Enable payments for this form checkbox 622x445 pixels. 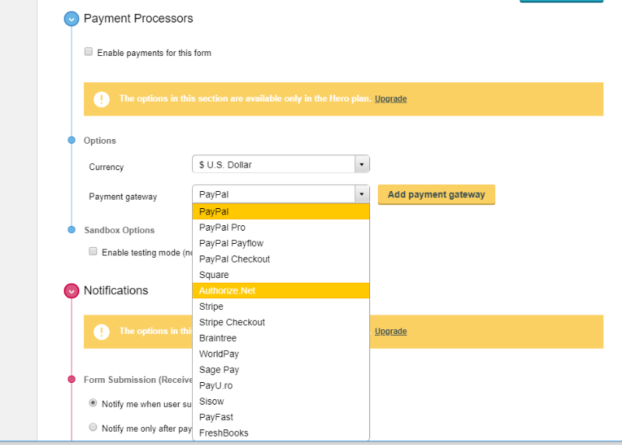(89, 52)
